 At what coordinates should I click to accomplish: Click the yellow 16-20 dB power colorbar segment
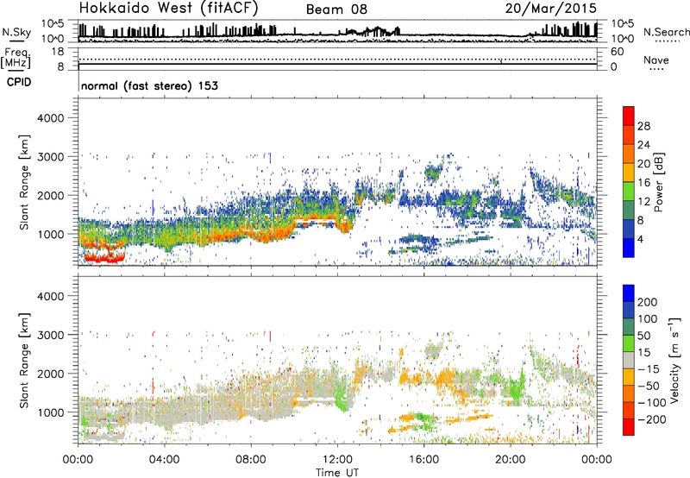[629, 172]
